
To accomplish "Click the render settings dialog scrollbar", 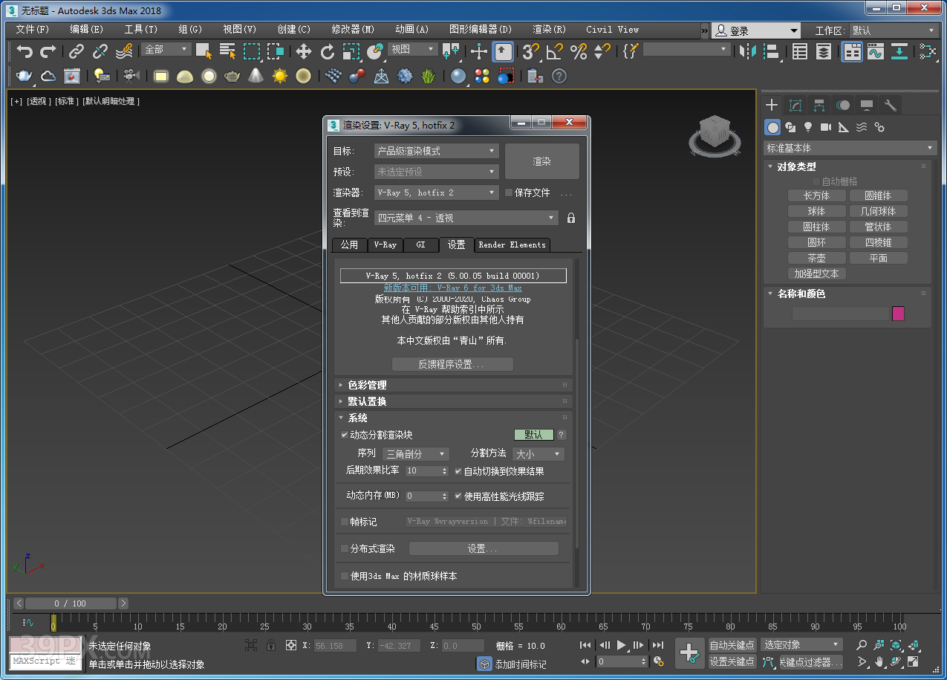I will coord(578,443).
